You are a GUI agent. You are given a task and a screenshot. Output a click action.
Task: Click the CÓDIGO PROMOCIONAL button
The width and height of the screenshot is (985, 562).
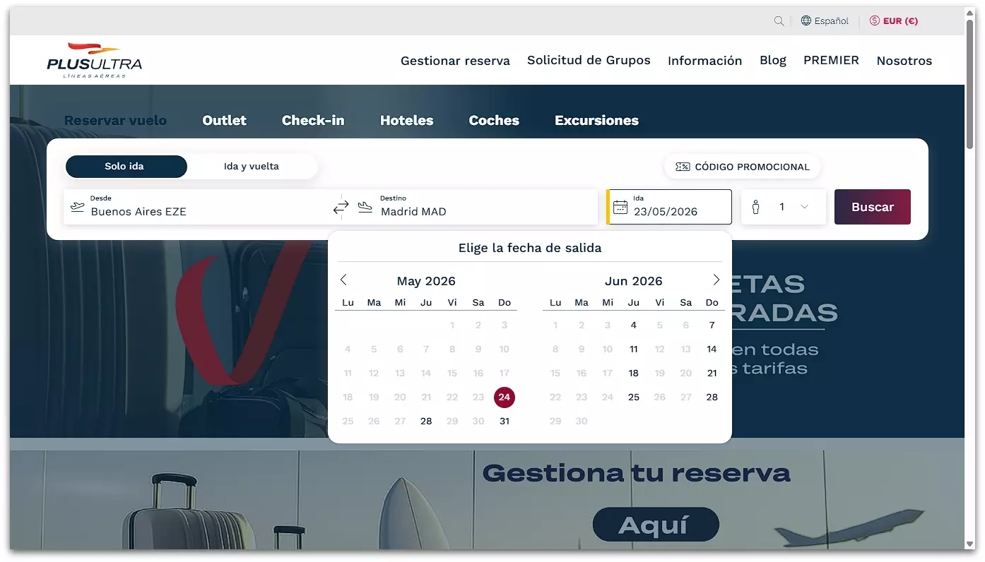(x=743, y=167)
